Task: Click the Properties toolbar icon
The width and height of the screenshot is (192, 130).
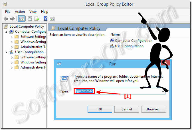Action: (x=30, y=19)
